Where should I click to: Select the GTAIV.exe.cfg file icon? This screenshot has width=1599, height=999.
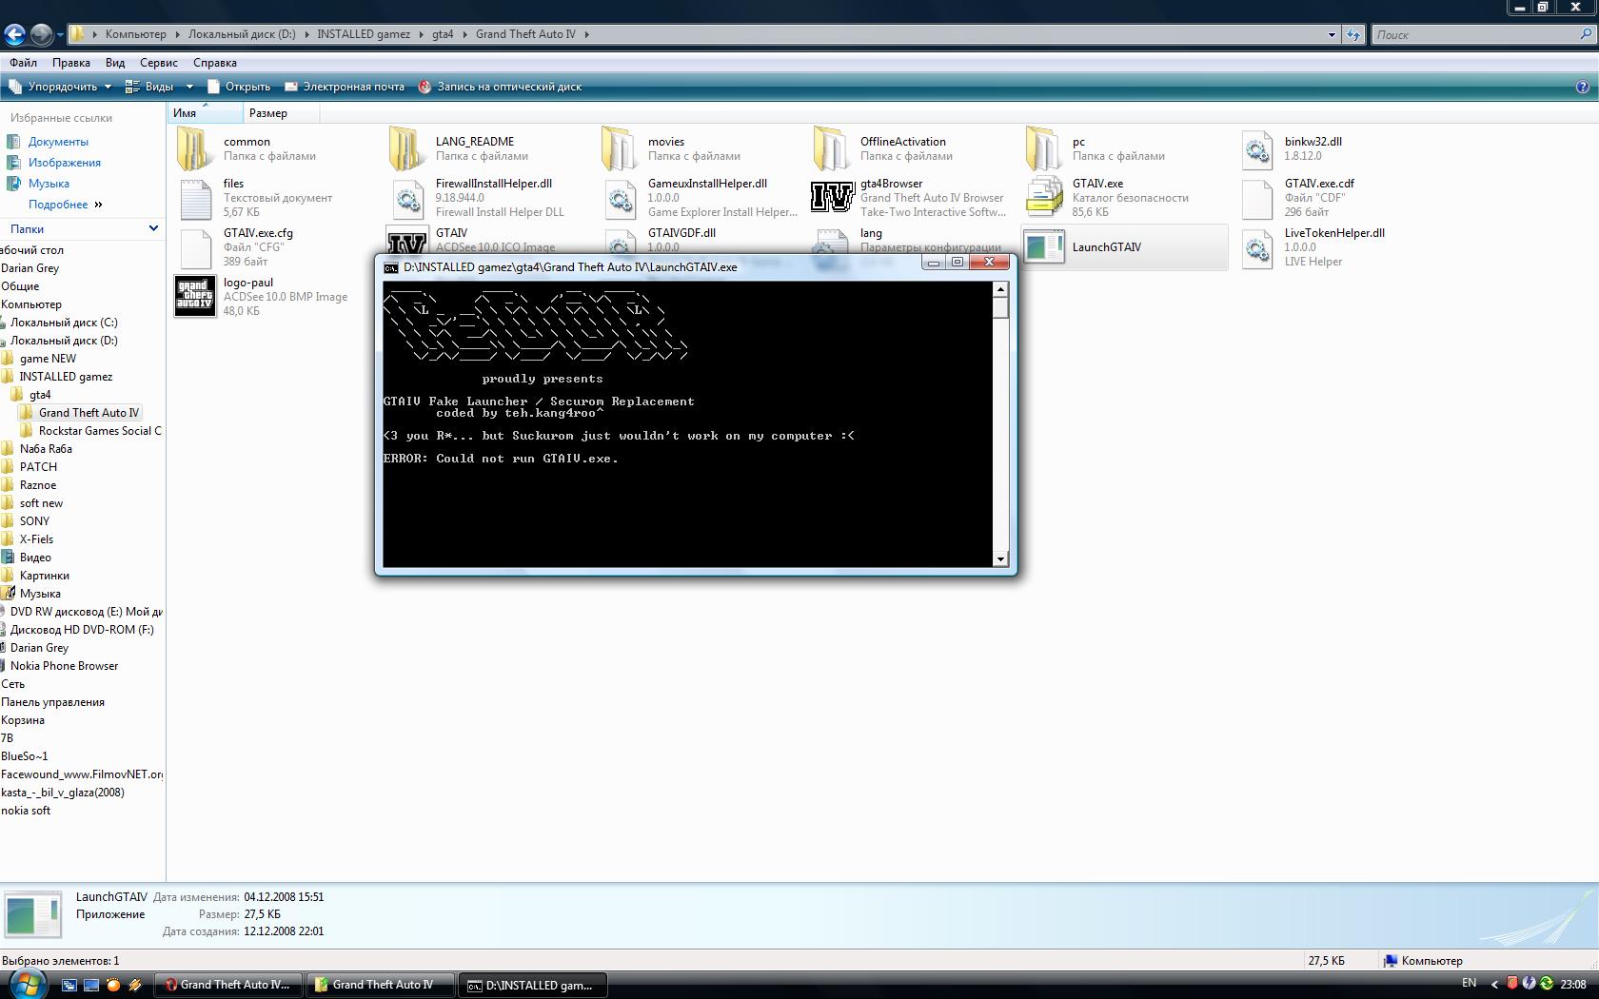tap(195, 247)
